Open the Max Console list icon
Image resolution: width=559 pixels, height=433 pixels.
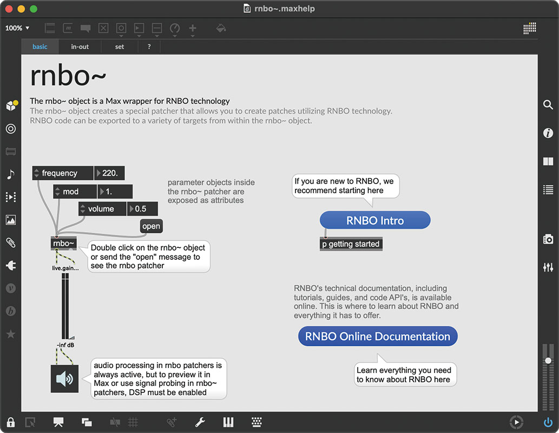tap(548, 190)
